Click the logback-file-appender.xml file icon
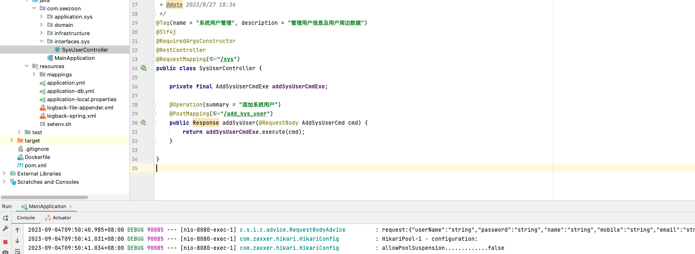 (x=43, y=107)
